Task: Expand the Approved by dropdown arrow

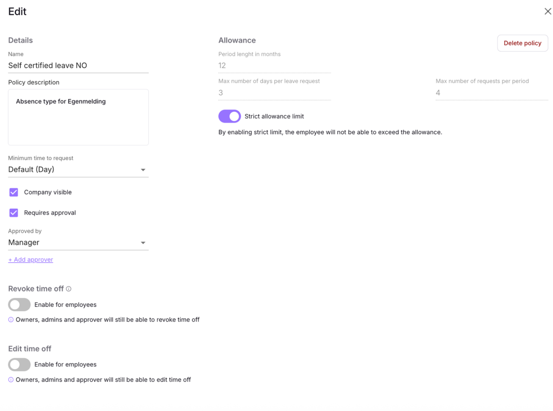Action: 143,243
